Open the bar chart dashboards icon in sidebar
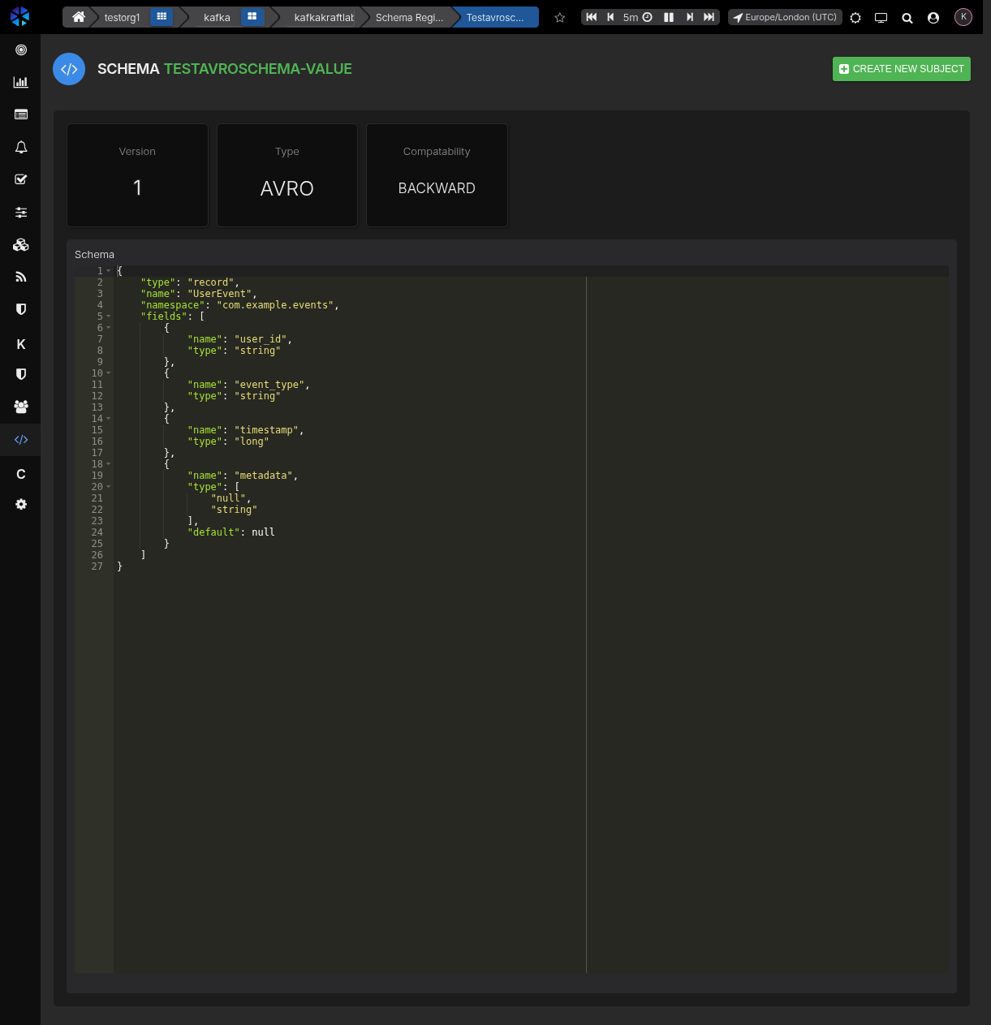 point(21,82)
